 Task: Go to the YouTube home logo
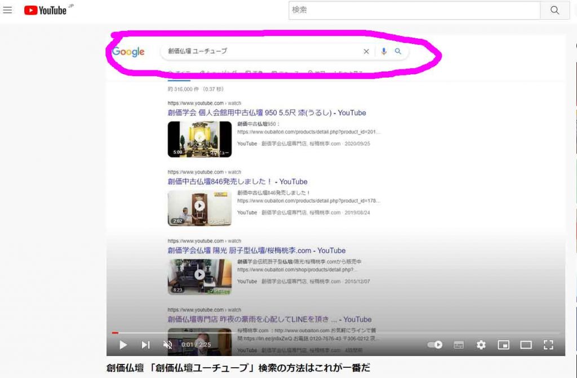click(x=45, y=10)
